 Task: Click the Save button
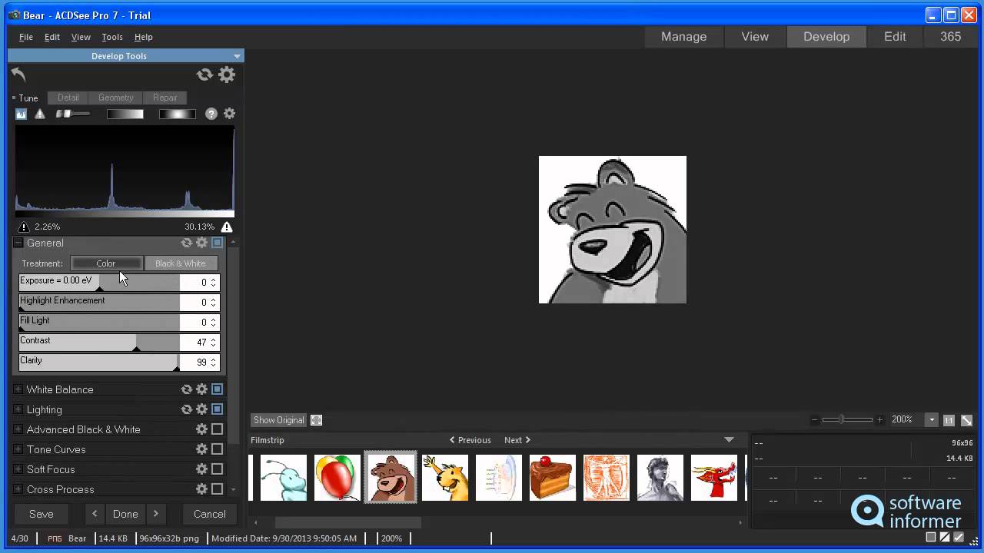click(x=42, y=514)
